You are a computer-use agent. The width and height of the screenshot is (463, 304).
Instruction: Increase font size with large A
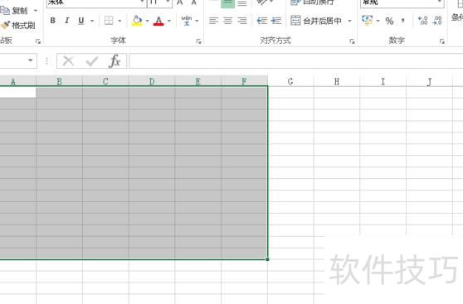[179, 2]
